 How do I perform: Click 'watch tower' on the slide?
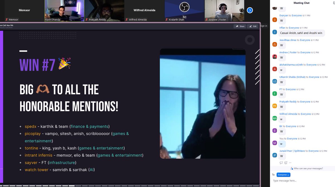[36, 170]
